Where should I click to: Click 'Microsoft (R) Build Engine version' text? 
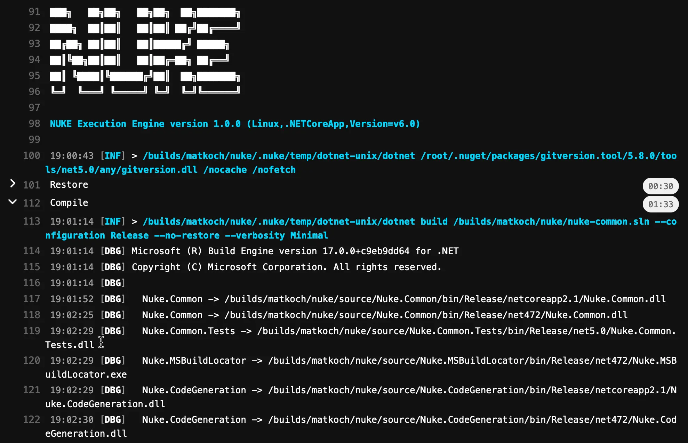[x=224, y=251]
